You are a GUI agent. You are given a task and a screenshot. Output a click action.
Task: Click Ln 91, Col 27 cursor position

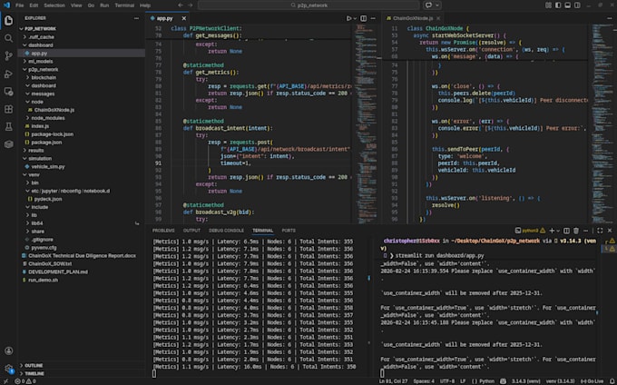tap(393, 381)
